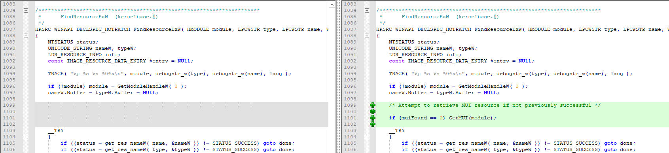Click the added MUI resource comment line

pos(495,105)
